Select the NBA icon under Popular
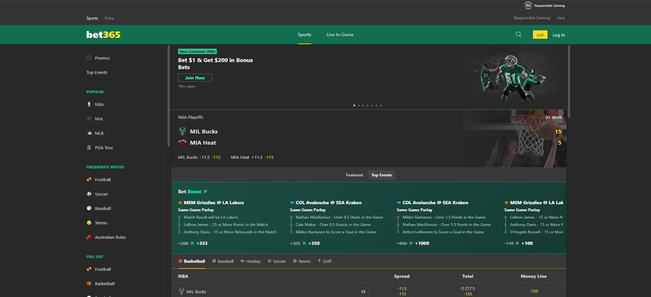 pyautogui.click(x=89, y=104)
